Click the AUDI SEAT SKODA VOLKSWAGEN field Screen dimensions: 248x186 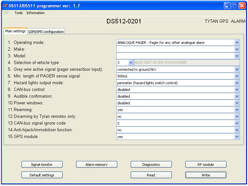click(x=187, y=62)
